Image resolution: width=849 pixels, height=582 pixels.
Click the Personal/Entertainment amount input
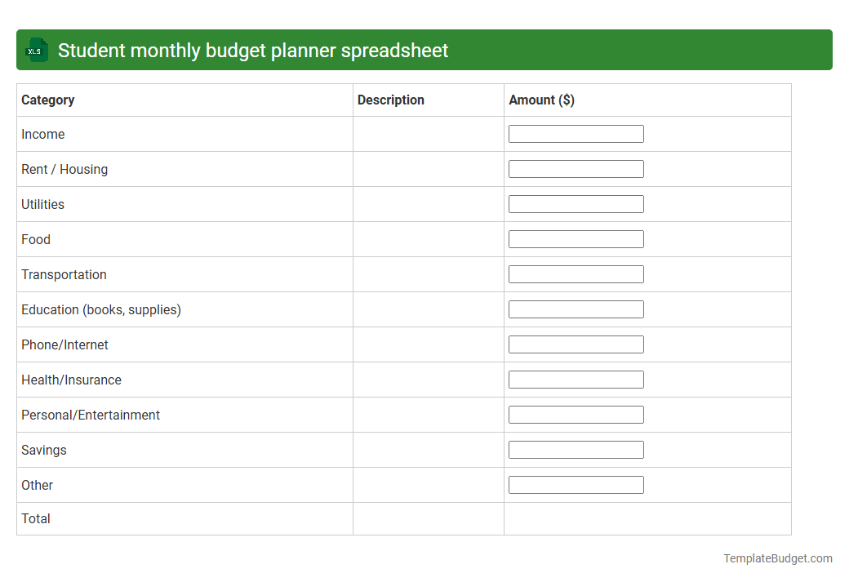(576, 414)
